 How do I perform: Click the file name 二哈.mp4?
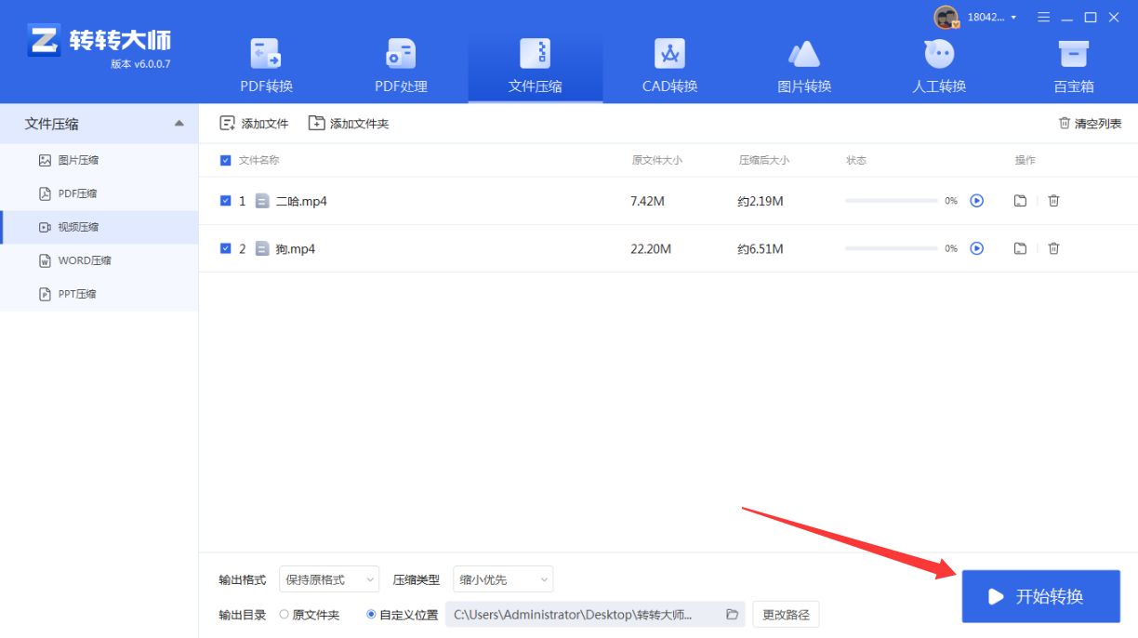pos(301,201)
